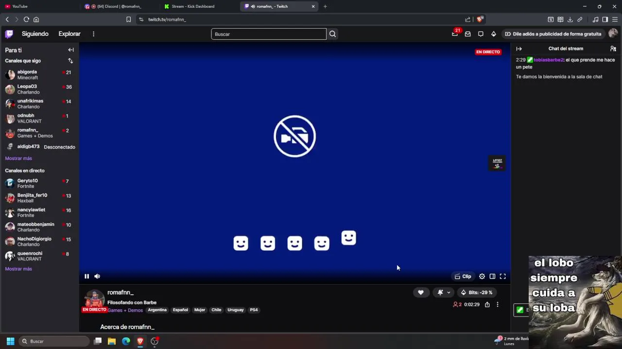The image size is (622, 349).
Task: Open chat community users list icon
Action: tap(613, 48)
